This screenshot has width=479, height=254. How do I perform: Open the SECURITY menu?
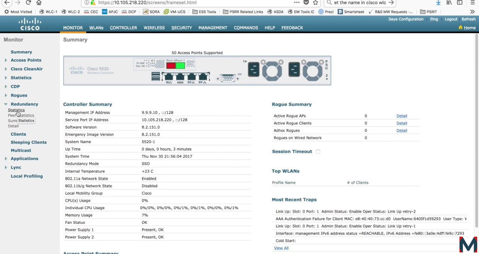click(181, 28)
